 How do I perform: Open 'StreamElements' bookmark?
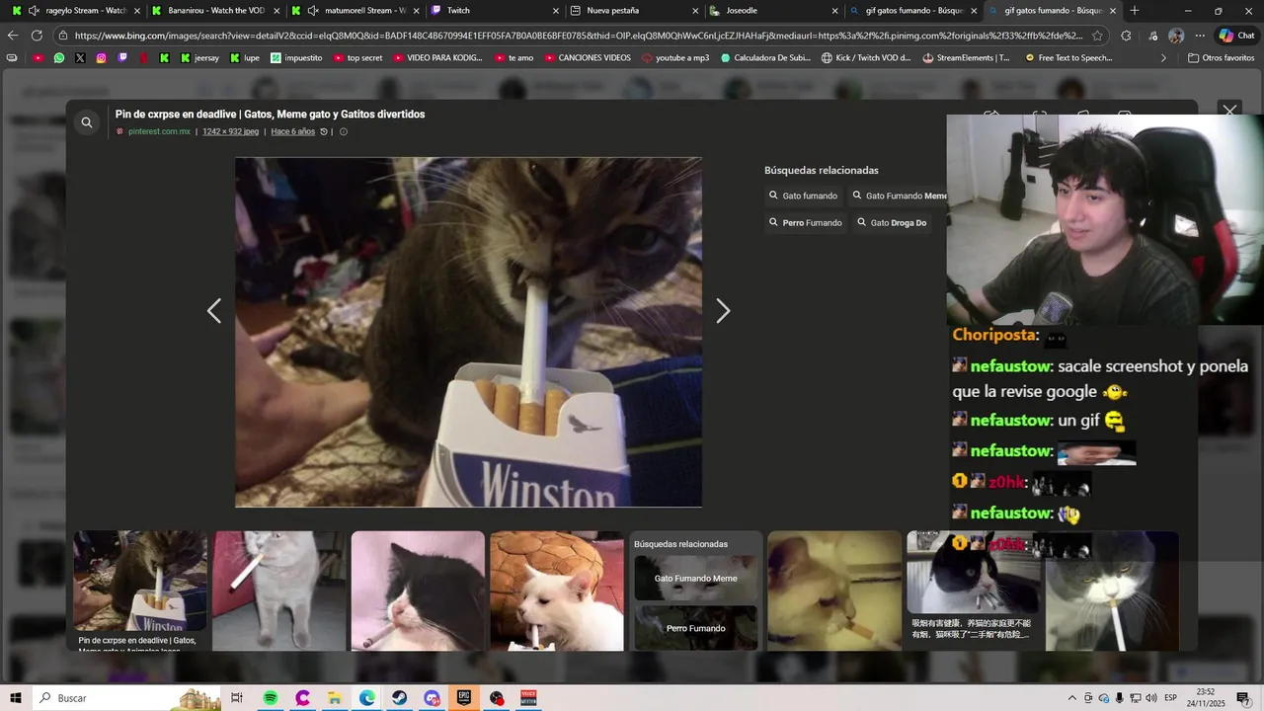pos(966,58)
